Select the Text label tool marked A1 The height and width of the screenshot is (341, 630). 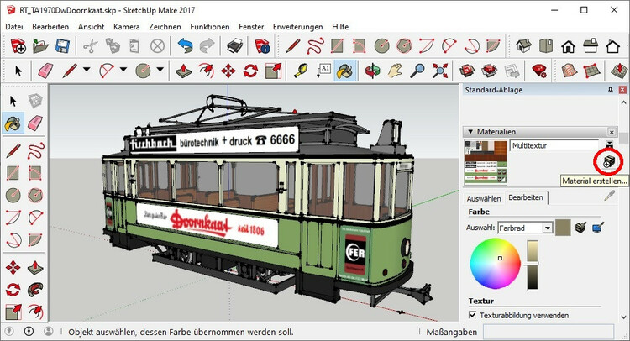click(x=323, y=71)
